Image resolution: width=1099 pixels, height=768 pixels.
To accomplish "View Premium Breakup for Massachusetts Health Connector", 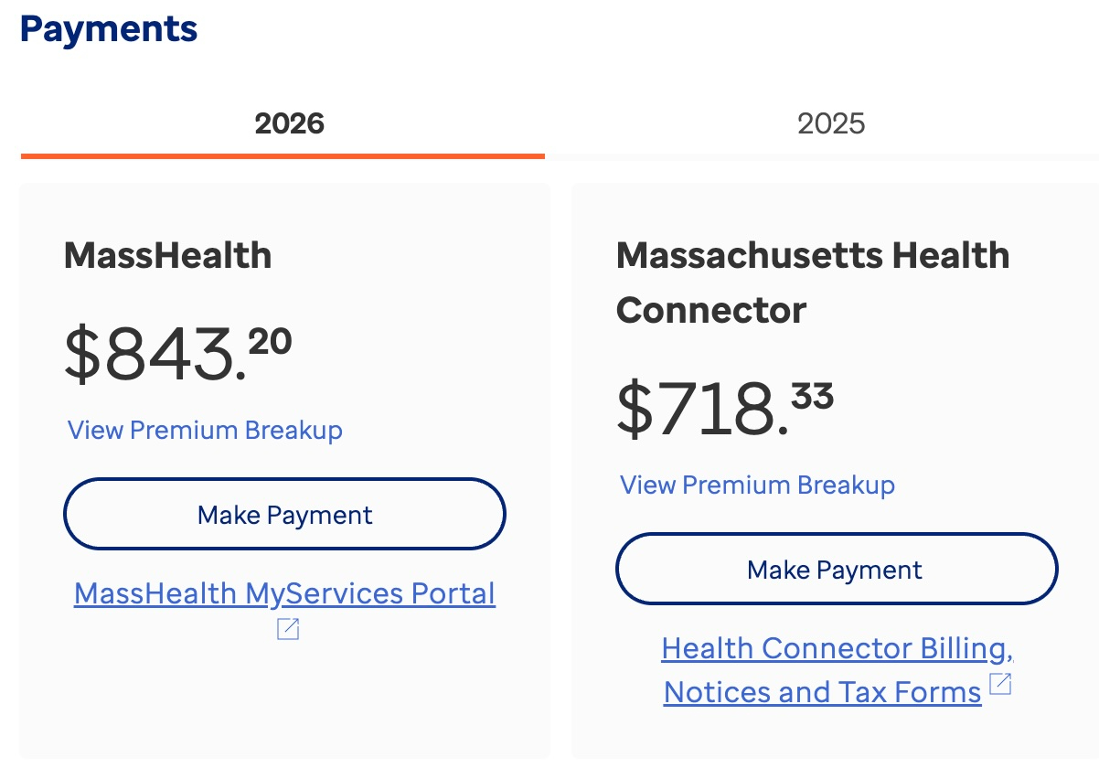I will point(757,485).
